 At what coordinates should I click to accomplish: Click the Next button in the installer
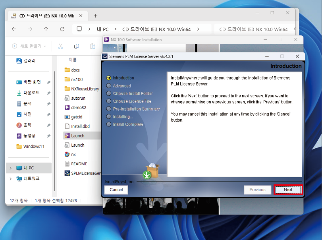pyautogui.click(x=288, y=190)
